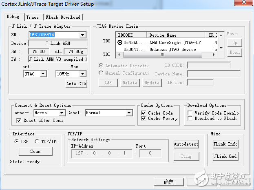
Task: Open the Flash Download tab
Action: [x=63, y=17]
